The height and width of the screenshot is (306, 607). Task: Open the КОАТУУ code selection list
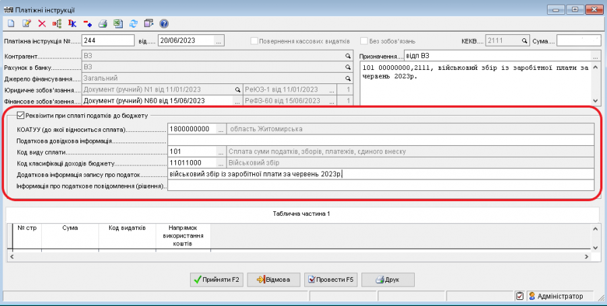click(220, 128)
